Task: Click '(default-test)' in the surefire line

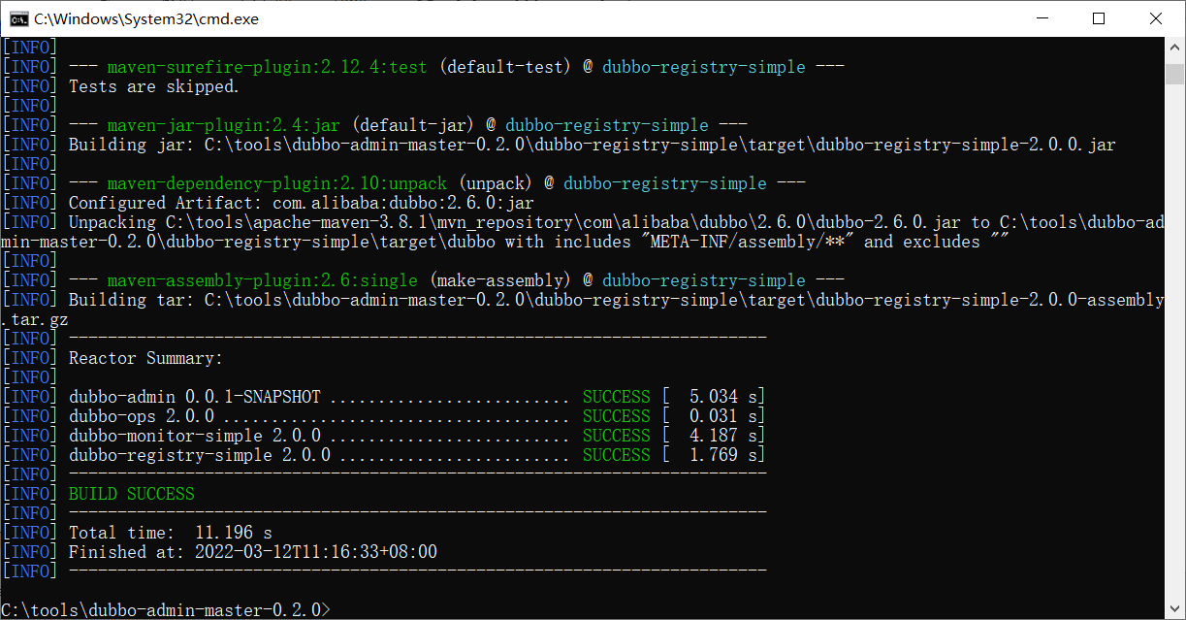Action: pyautogui.click(x=504, y=67)
